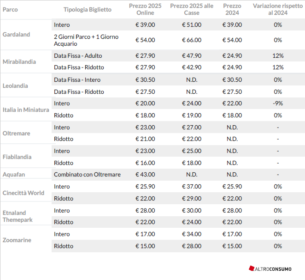Select the Data Fissa - Adulto ticket type
Viewport: 305px width, 280px height.
[x=78, y=56]
